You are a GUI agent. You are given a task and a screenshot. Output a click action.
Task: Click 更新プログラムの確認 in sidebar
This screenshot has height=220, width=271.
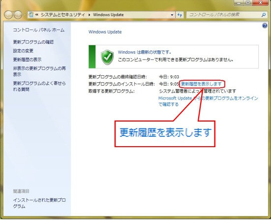coord(33,42)
